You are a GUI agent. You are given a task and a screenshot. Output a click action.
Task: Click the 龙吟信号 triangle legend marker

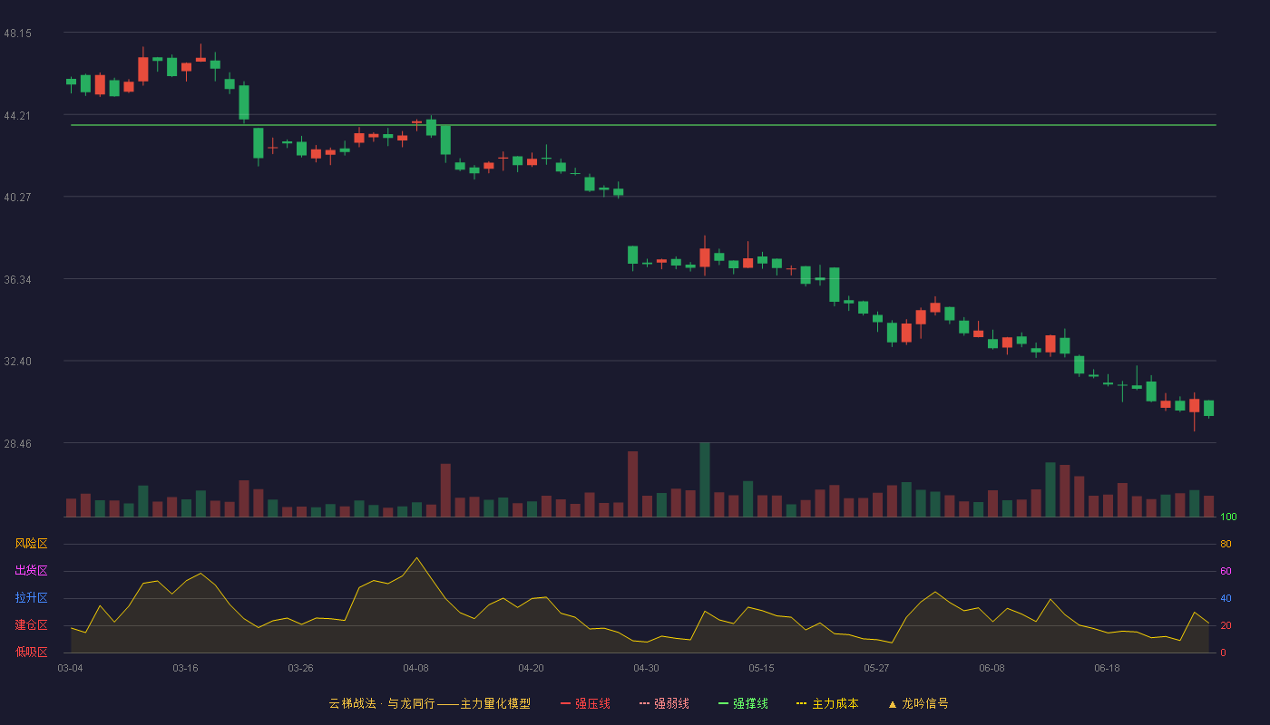893,703
